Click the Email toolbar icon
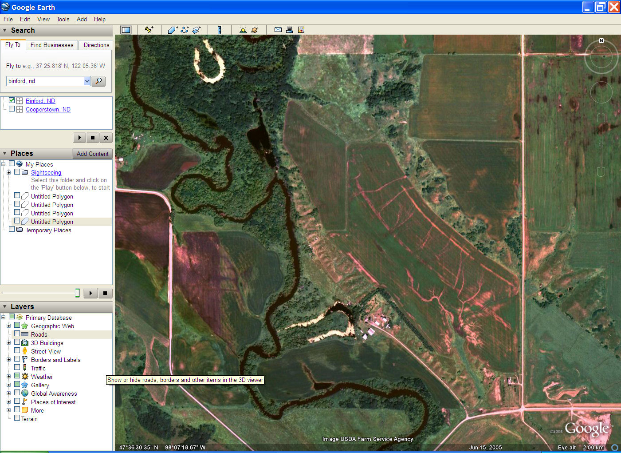 pyautogui.click(x=278, y=30)
